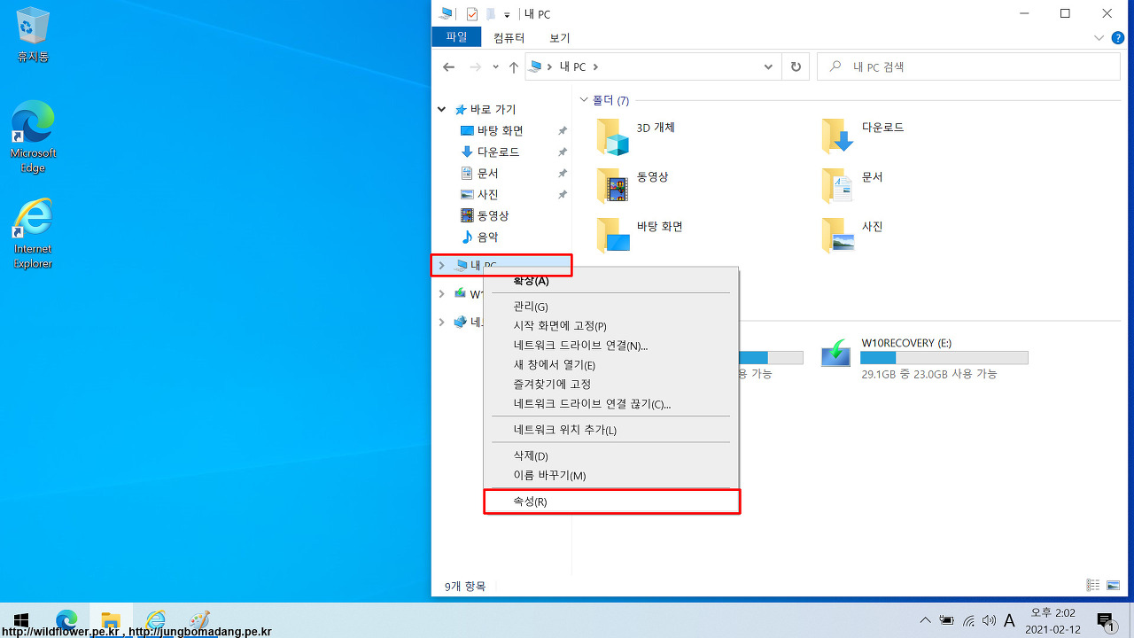Select 네트워크 드라이브 연결 끊기(C)...

coord(610,404)
